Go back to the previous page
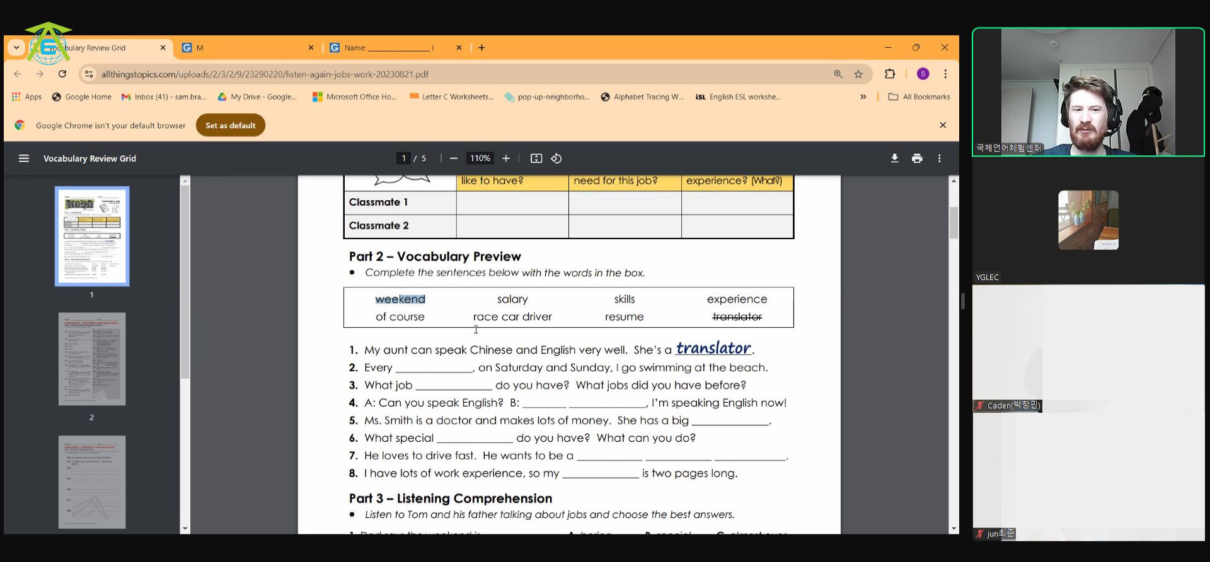The height and width of the screenshot is (562, 1210). [x=18, y=74]
